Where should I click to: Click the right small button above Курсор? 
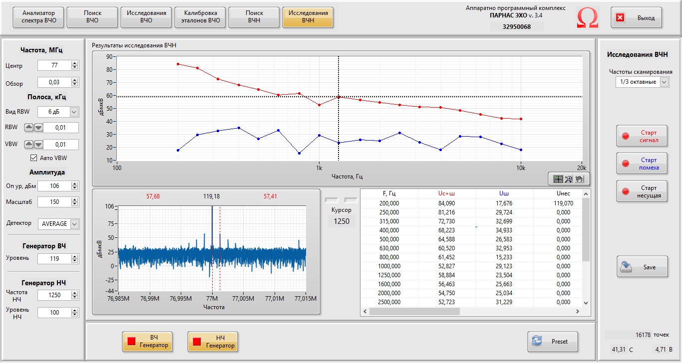pyautogui.click(x=351, y=200)
